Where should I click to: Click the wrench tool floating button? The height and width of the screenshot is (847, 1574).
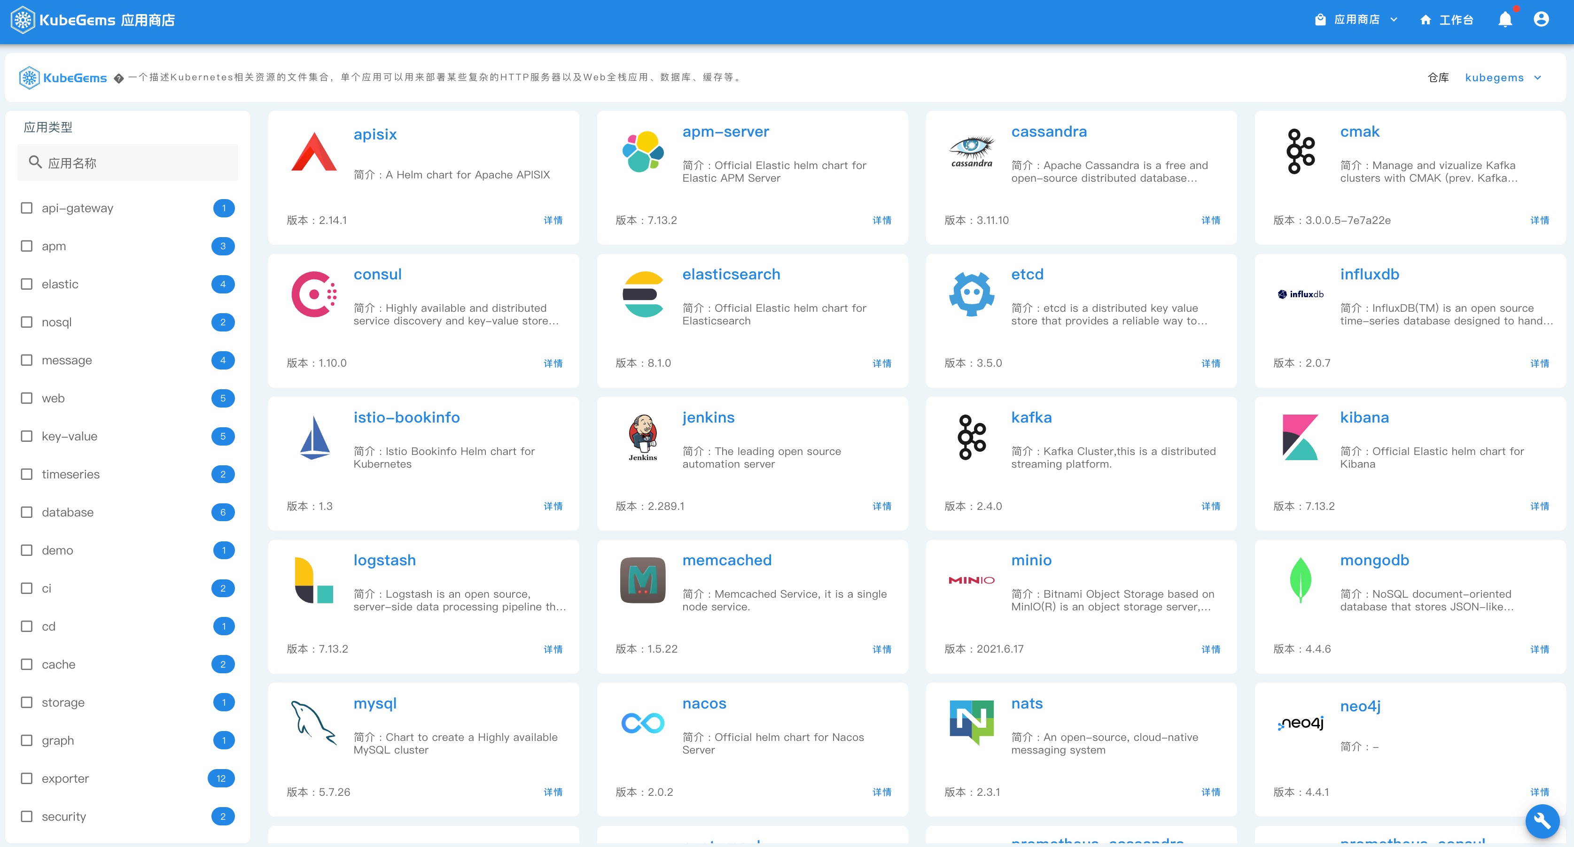coord(1542,821)
